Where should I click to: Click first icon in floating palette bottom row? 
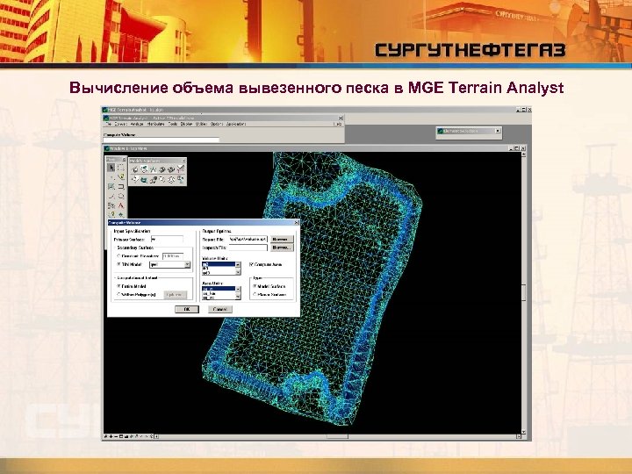click(x=135, y=179)
